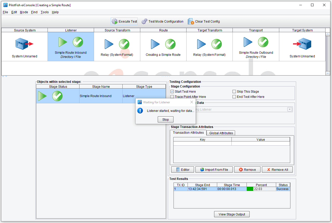Screen dimensions: 332x223
Task: Select the Listener stage type cell
Action: [144, 96]
